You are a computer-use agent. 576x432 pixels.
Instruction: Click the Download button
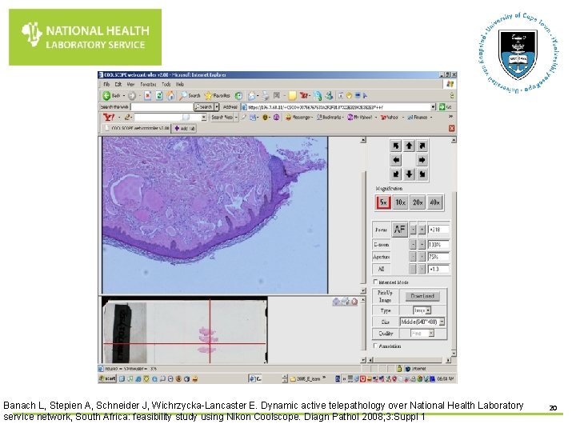(422, 296)
